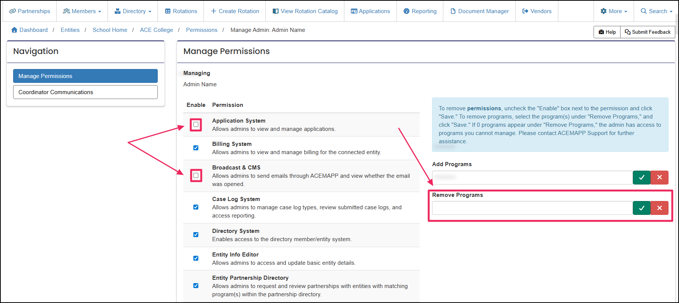Go to Entities breadcrumb link
Viewport: 679px width, 303px height.
70,30
